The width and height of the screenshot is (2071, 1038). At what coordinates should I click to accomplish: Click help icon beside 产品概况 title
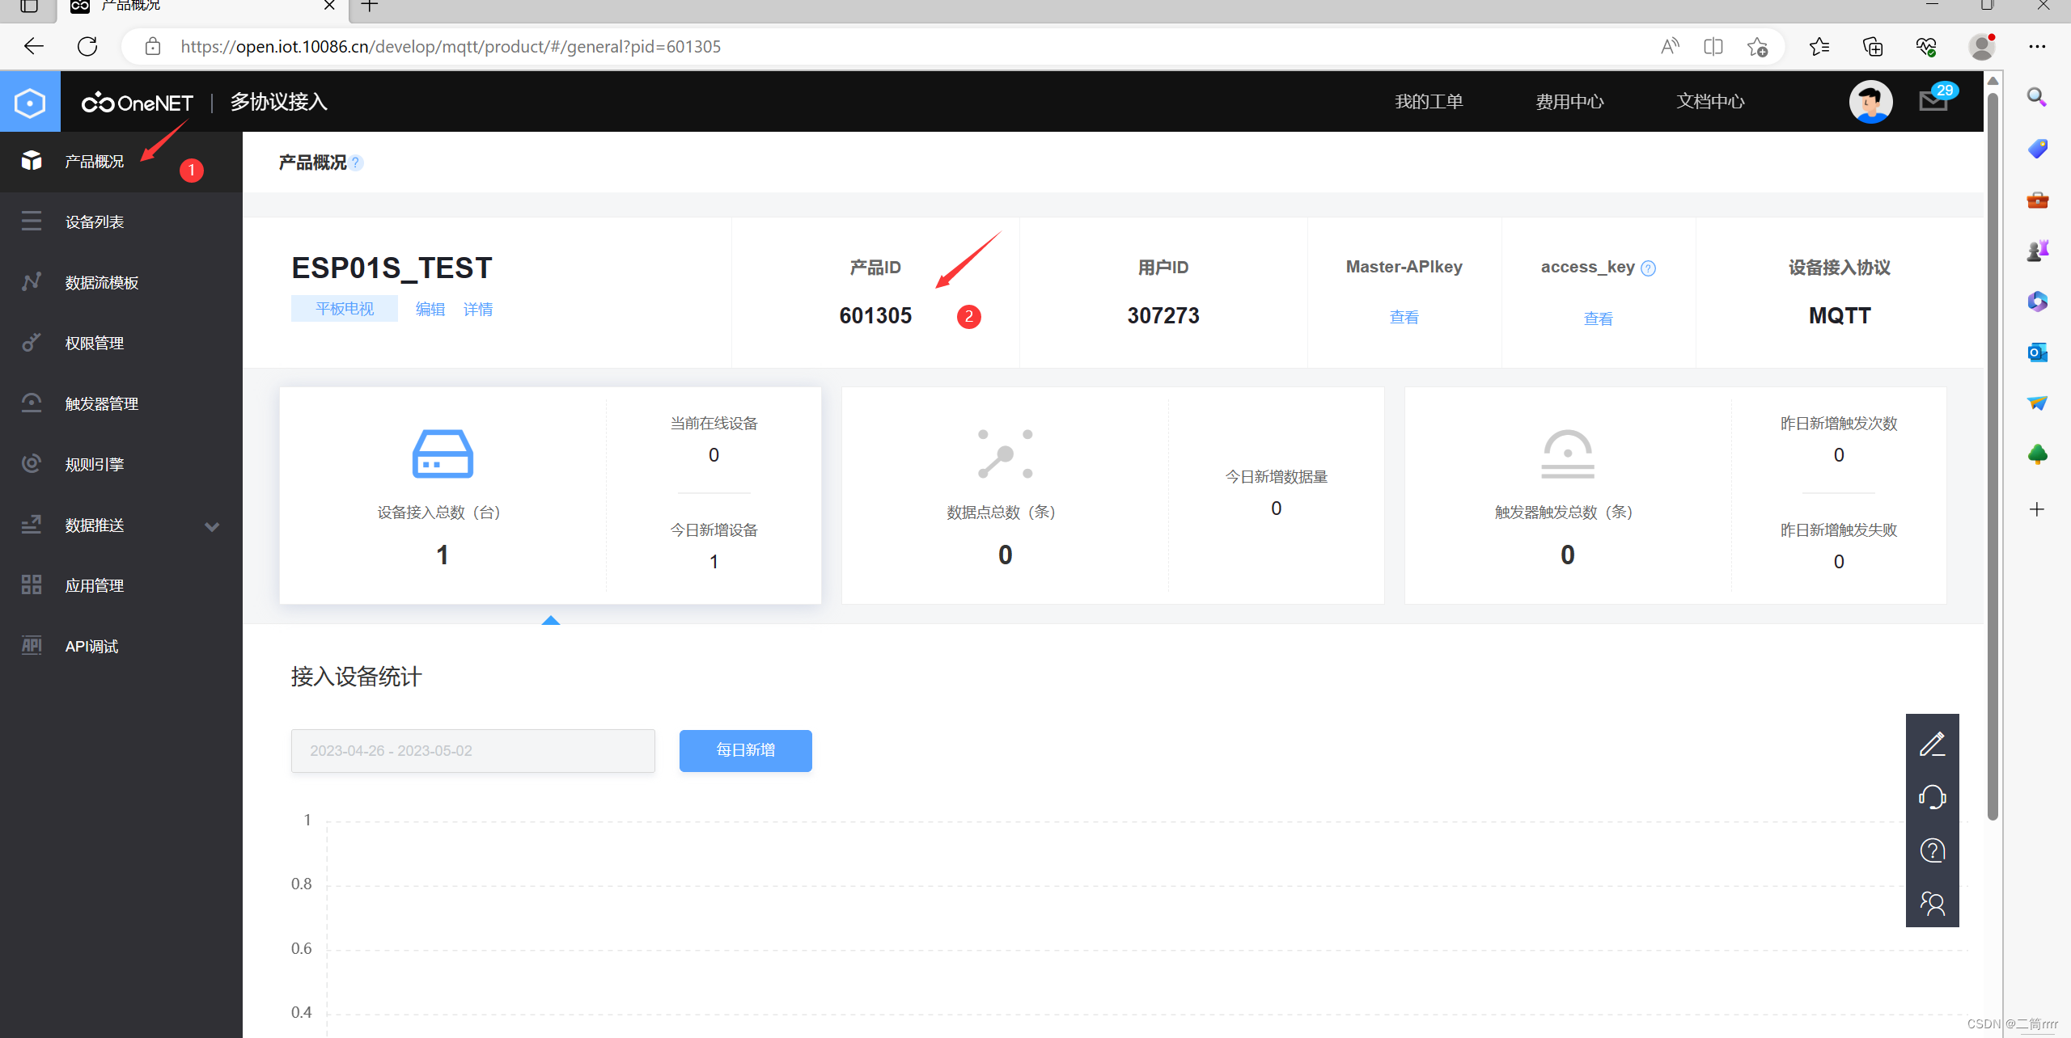(x=356, y=163)
